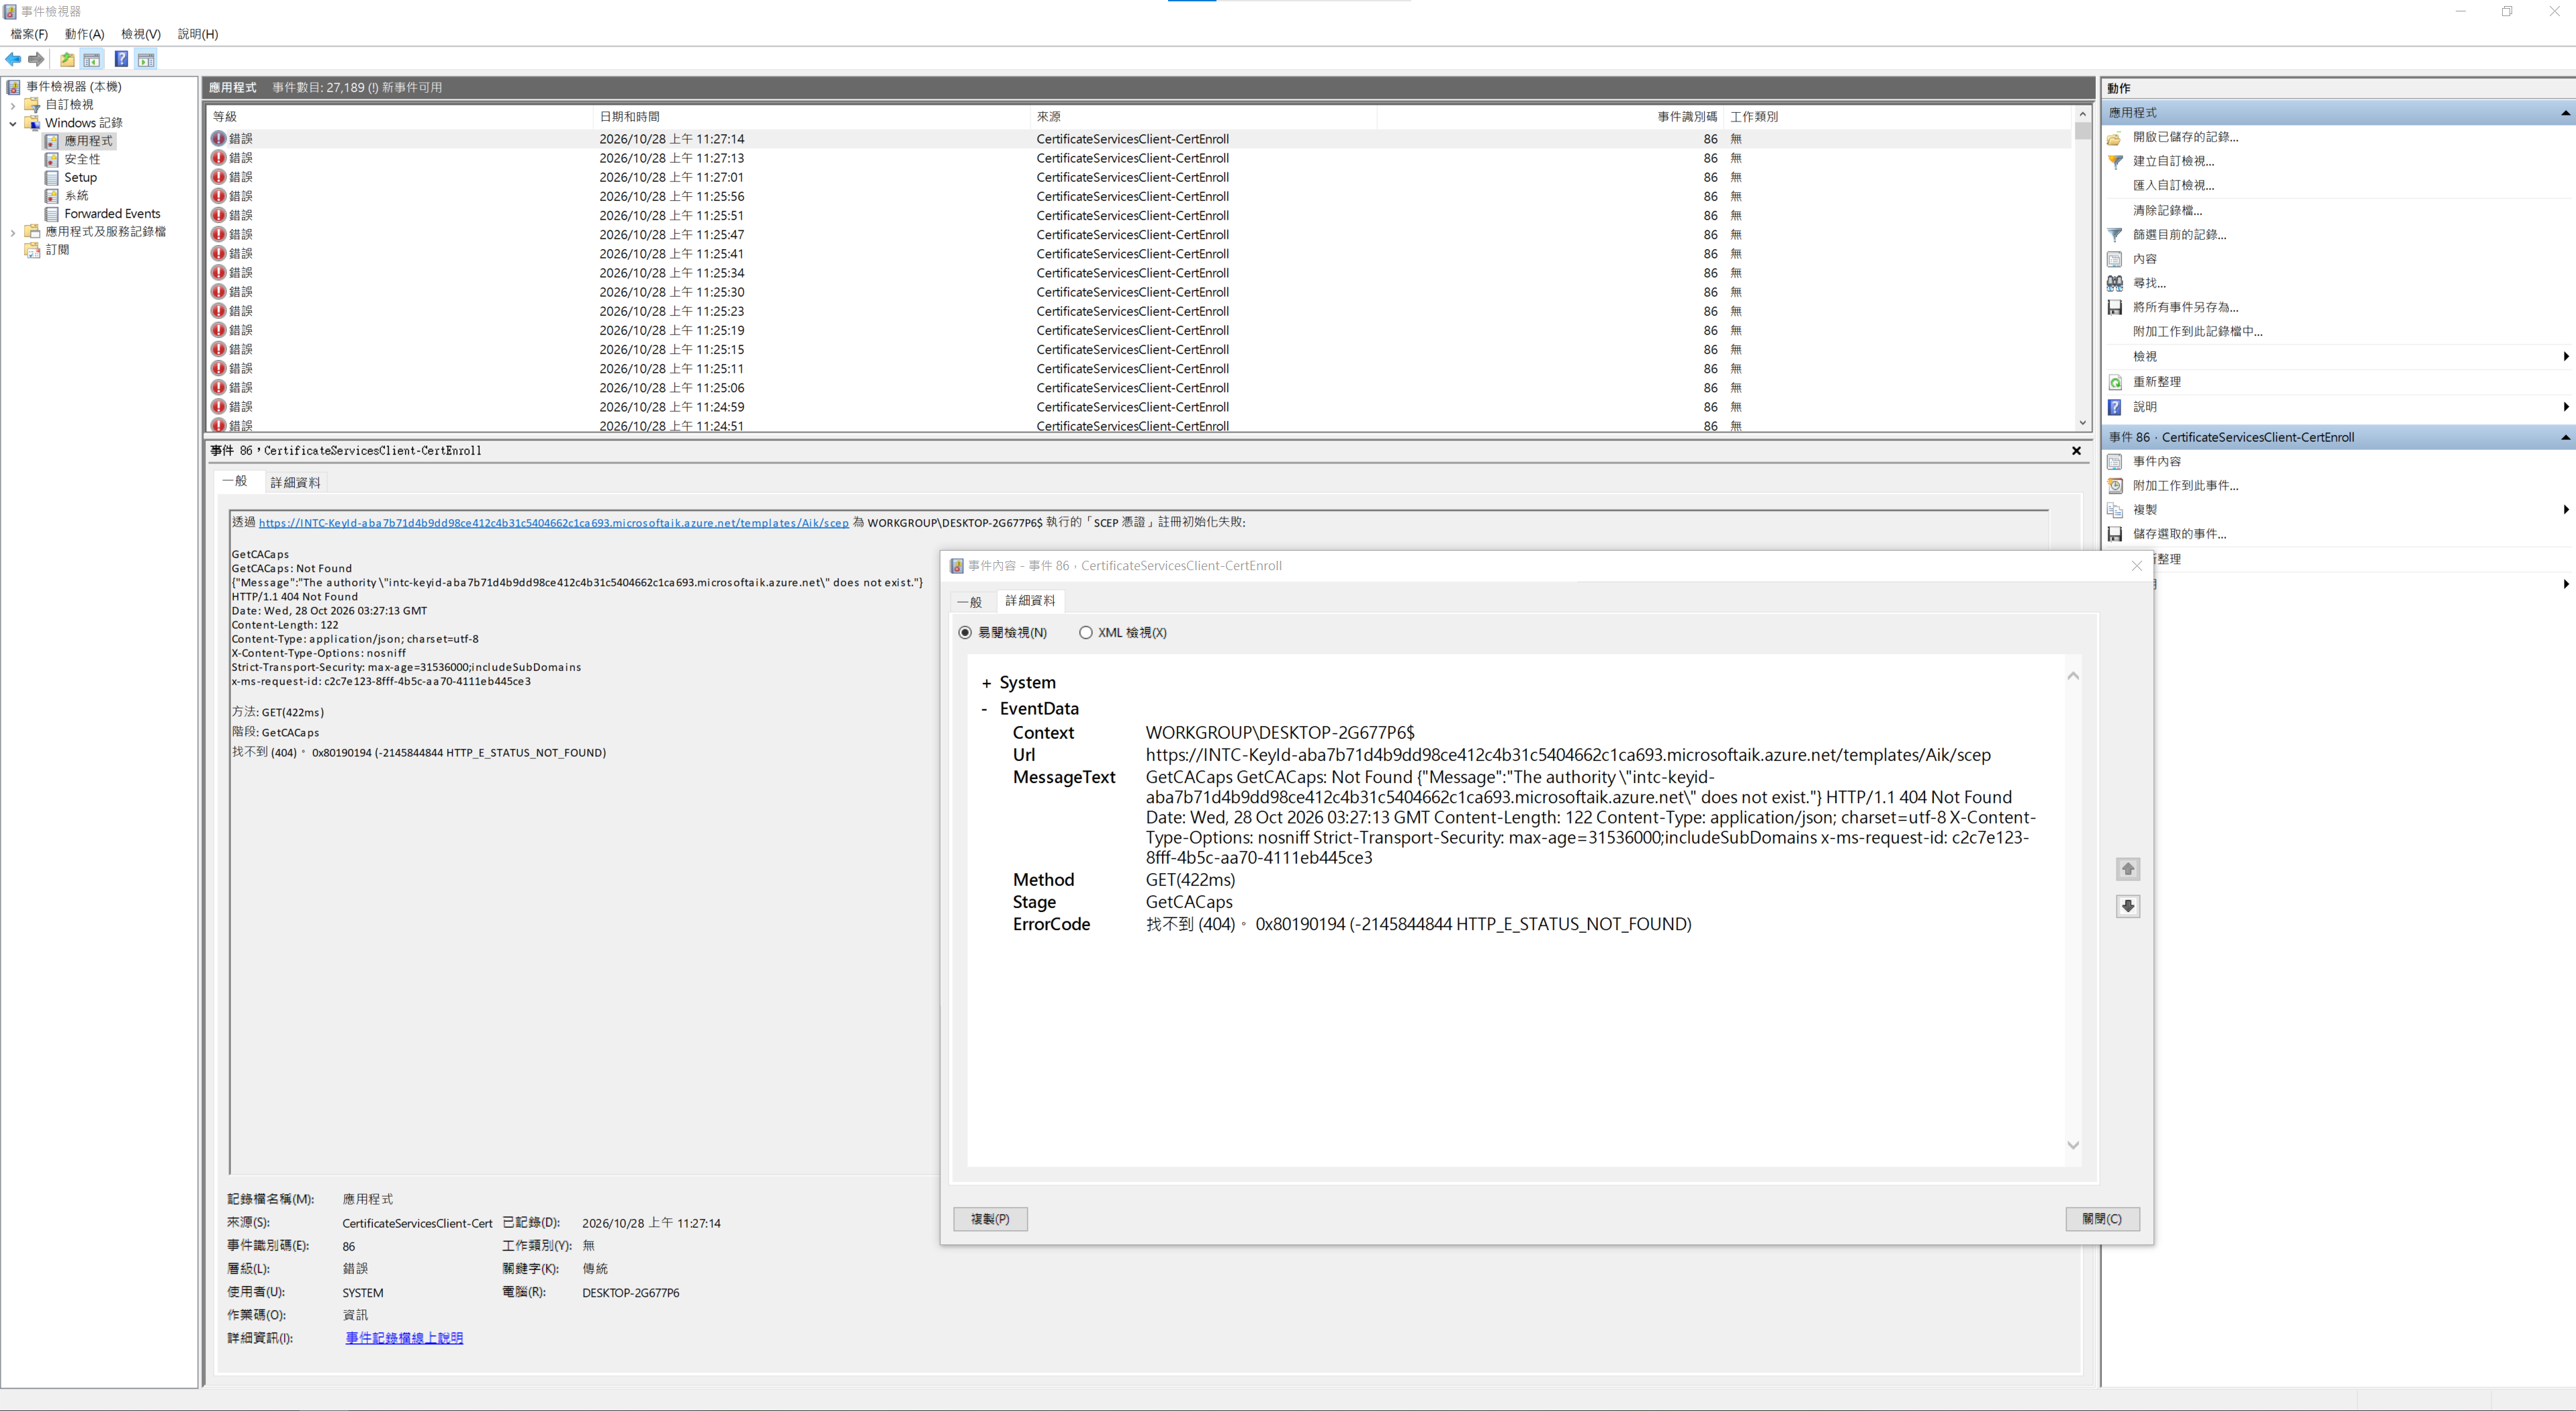Screen dimensions: 2576x1411
Task: Click the 複製(P) button
Action: pos(990,1219)
